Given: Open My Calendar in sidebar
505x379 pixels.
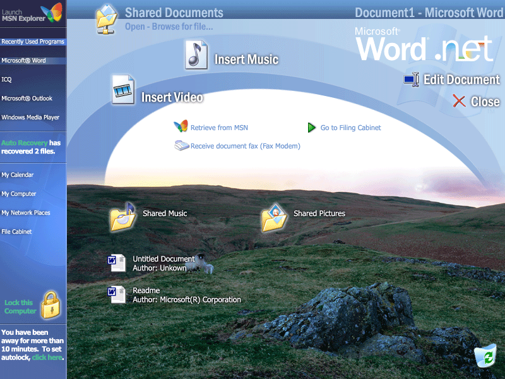Looking at the screenshot, I should [18, 175].
